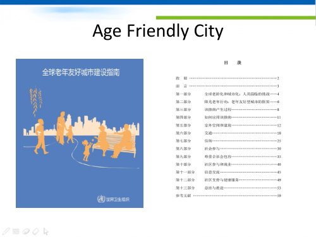Screen dimensions: 316x237
Task: Click the table of contents image
Action: click(229, 129)
